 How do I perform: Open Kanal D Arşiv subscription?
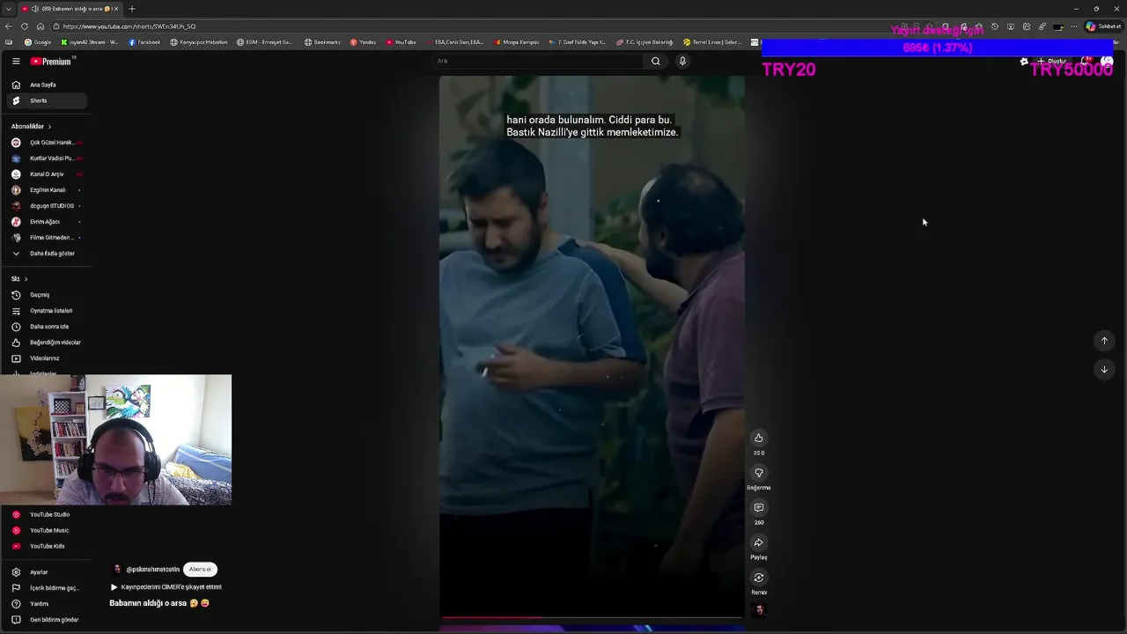46,174
